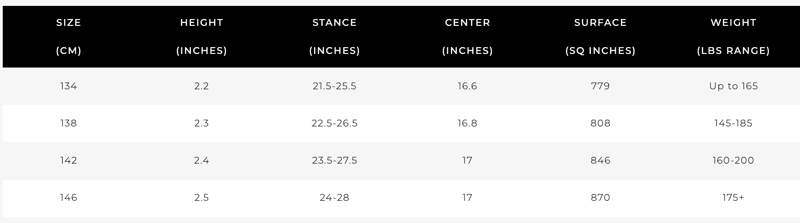Viewport: 800px width, 223px height.
Task: Click the 779 surface value
Action: pyautogui.click(x=600, y=86)
